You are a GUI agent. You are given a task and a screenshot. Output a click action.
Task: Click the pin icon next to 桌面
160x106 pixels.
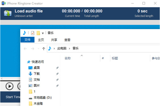pos(57,68)
